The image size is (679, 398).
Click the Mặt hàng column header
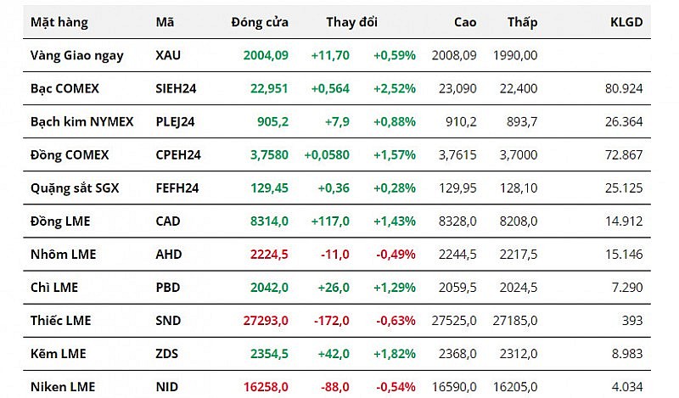tap(59, 22)
